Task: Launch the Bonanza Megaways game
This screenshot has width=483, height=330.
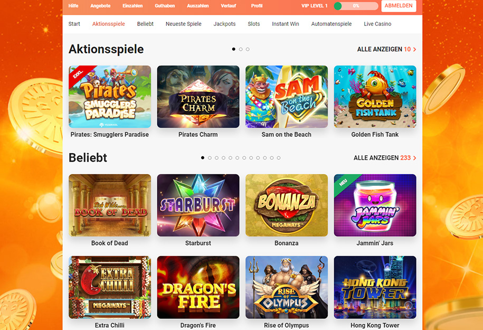Action: [x=287, y=205]
